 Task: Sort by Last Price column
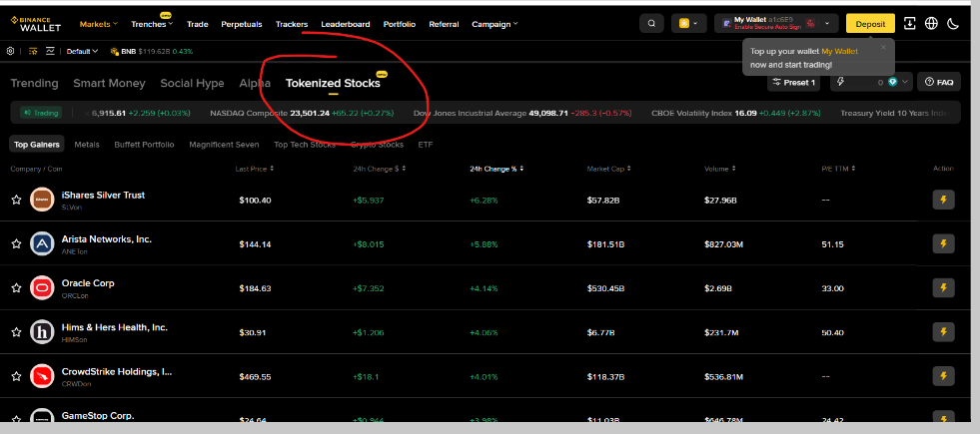(x=255, y=169)
